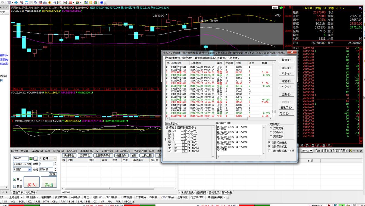365x206 pixels.
Task: Click the M parameter field showing 25
Action: [x=177, y=131]
